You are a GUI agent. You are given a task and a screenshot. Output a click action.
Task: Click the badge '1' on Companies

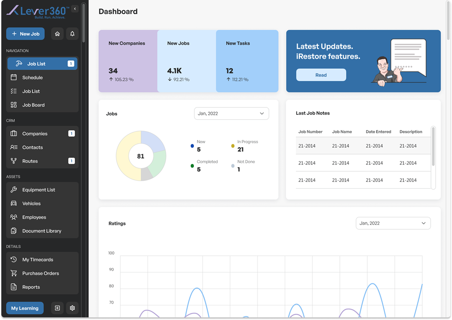[x=71, y=134]
